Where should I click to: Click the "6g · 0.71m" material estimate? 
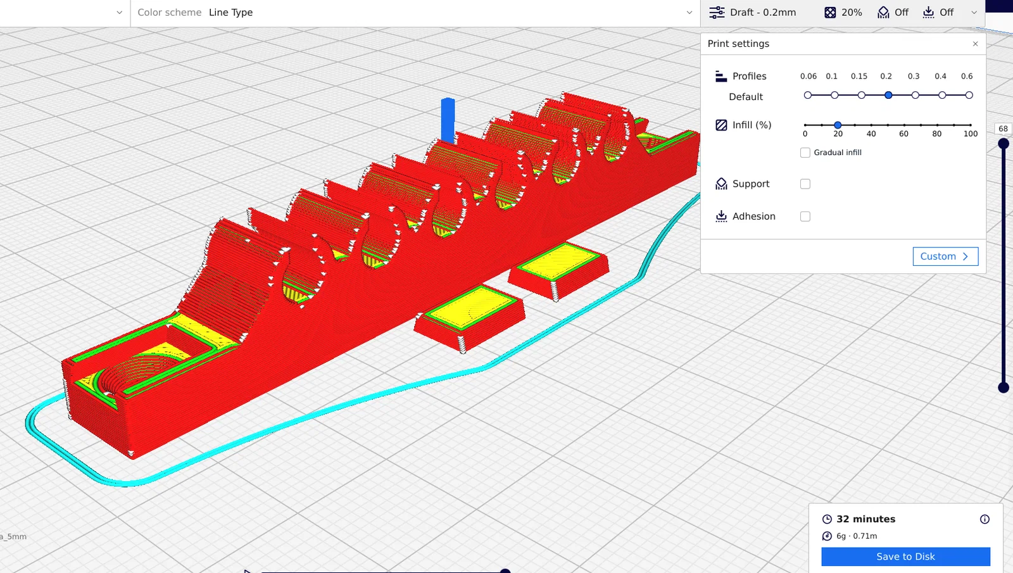[x=857, y=536]
